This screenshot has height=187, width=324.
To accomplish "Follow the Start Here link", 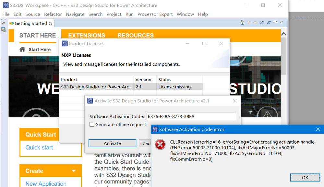I will [40, 50].
